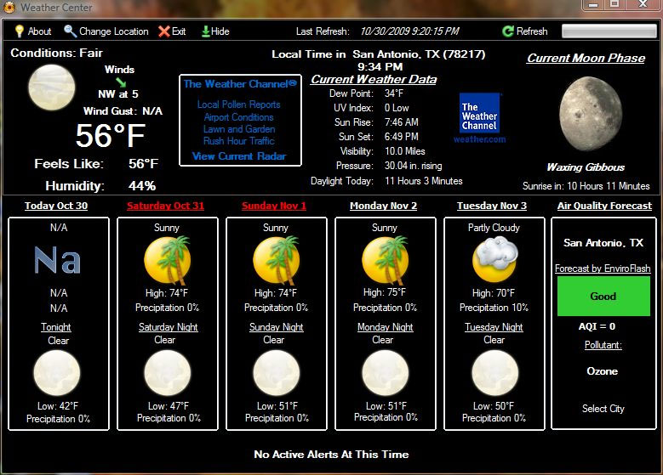Click The Weather Channel weather.com logo
Image resolution: width=663 pixels, height=475 pixels.
483,118
